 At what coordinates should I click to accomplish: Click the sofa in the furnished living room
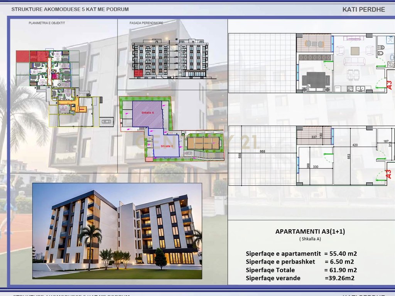(354, 61)
